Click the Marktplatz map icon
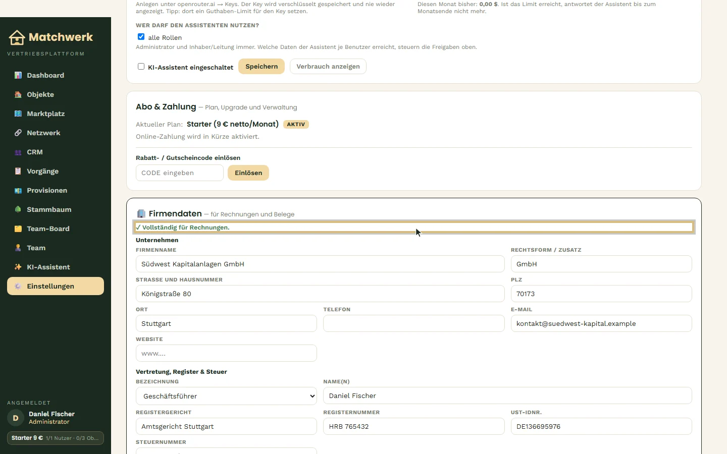Image resolution: width=727 pixels, height=454 pixels. coord(18,113)
